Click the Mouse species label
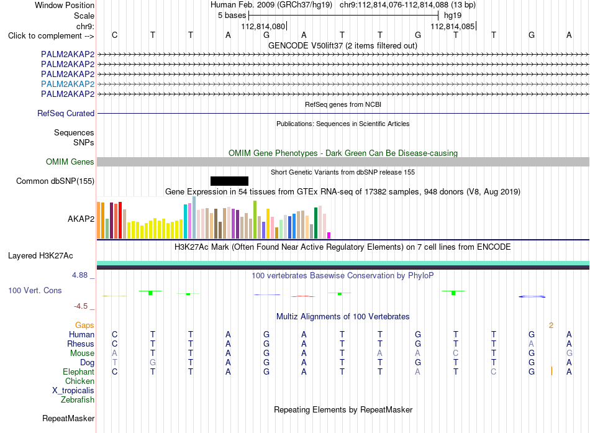590x433 pixels. pyautogui.click(x=82, y=353)
